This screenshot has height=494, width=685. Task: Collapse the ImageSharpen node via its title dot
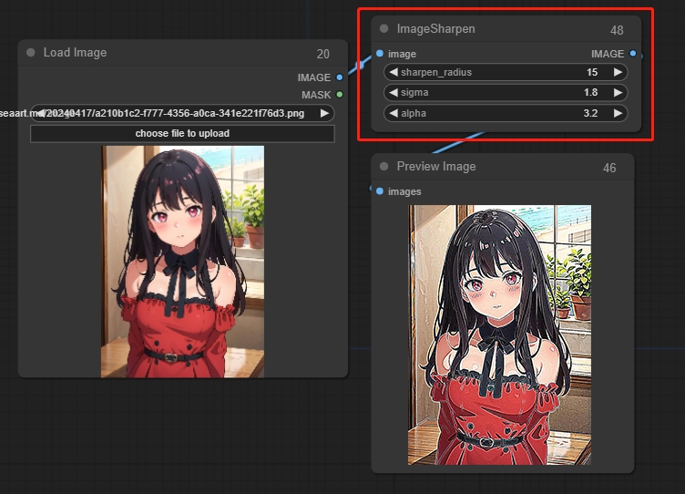[x=384, y=29]
